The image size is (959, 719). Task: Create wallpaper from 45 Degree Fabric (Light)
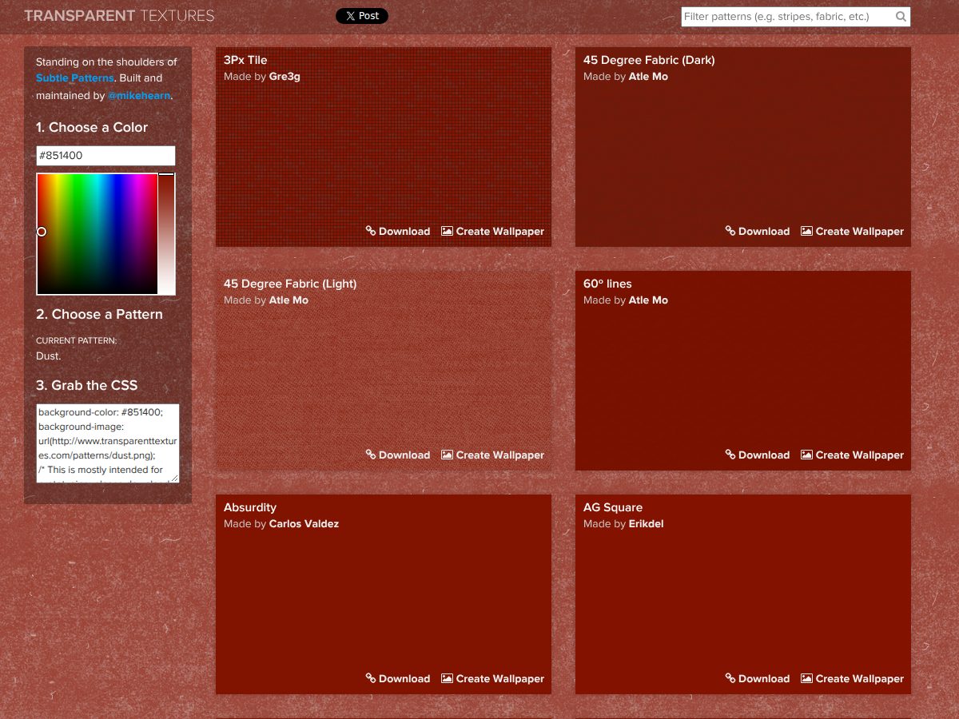pyautogui.click(x=492, y=455)
